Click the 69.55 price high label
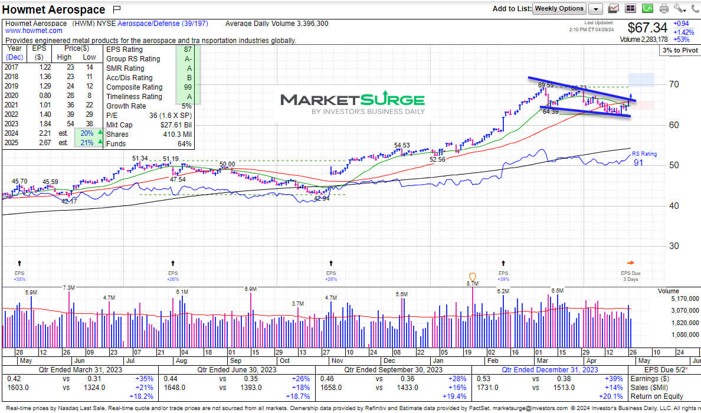 pyautogui.click(x=546, y=85)
